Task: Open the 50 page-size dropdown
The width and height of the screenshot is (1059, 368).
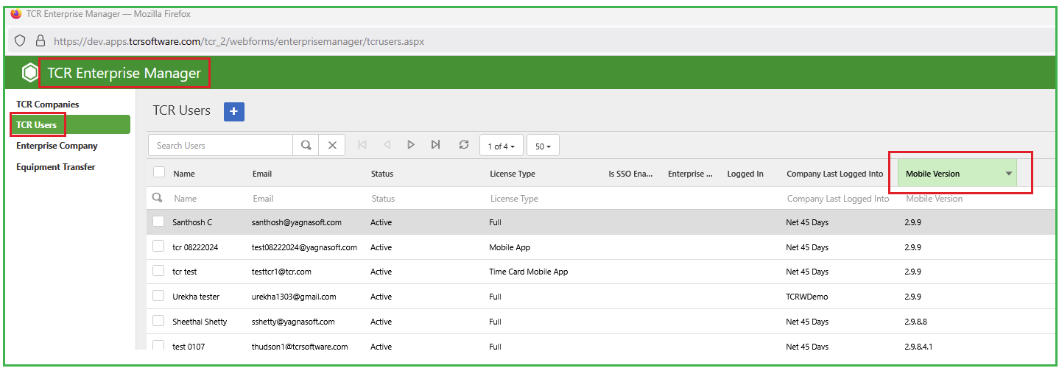Action: [543, 146]
